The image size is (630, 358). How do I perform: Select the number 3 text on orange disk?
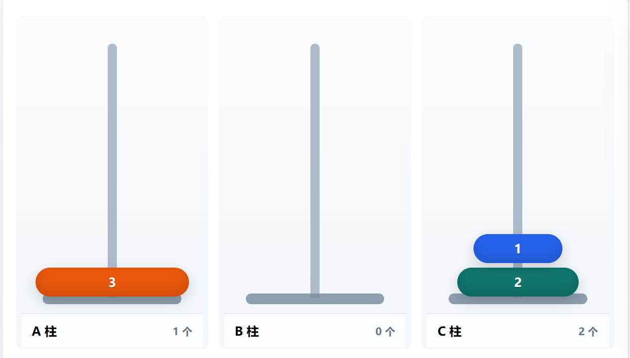click(112, 282)
